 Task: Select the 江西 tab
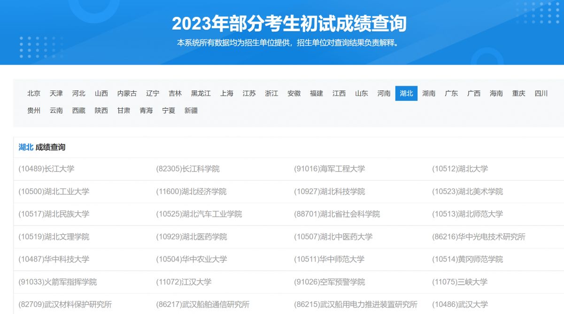point(339,93)
